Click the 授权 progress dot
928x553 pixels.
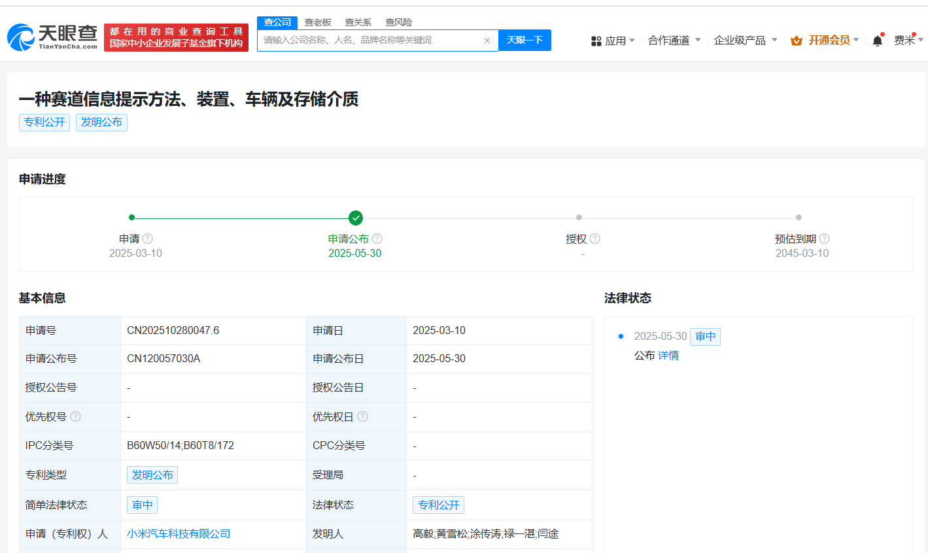579,217
